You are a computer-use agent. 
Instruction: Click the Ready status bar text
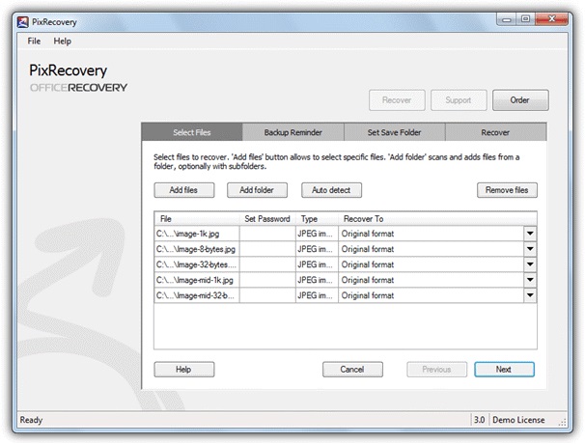coord(31,420)
